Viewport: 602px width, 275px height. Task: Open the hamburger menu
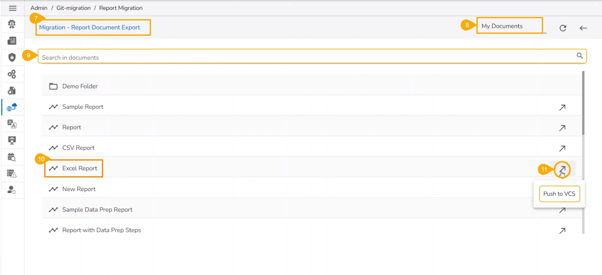[12, 8]
